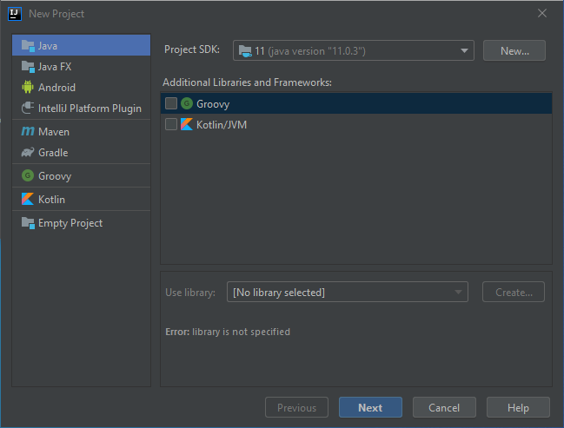Click the 'Project SDK:' label
564x428 pixels.
tap(192, 49)
